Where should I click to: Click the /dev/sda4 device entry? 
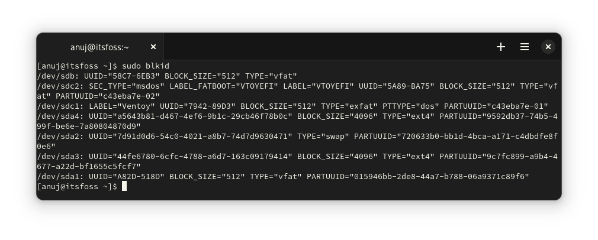click(x=56, y=116)
